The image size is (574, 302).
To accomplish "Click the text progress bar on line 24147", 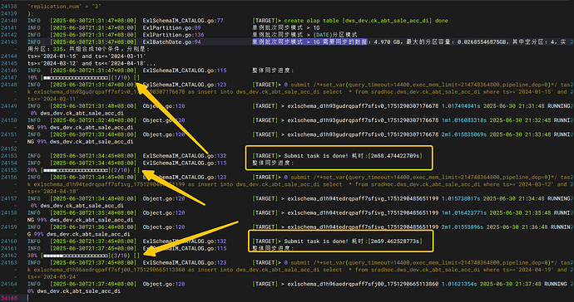I will pyautogui.click(x=76, y=78).
